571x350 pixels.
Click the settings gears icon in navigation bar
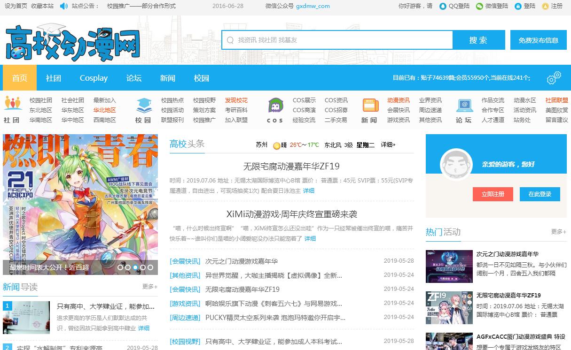(x=554, y=78)
